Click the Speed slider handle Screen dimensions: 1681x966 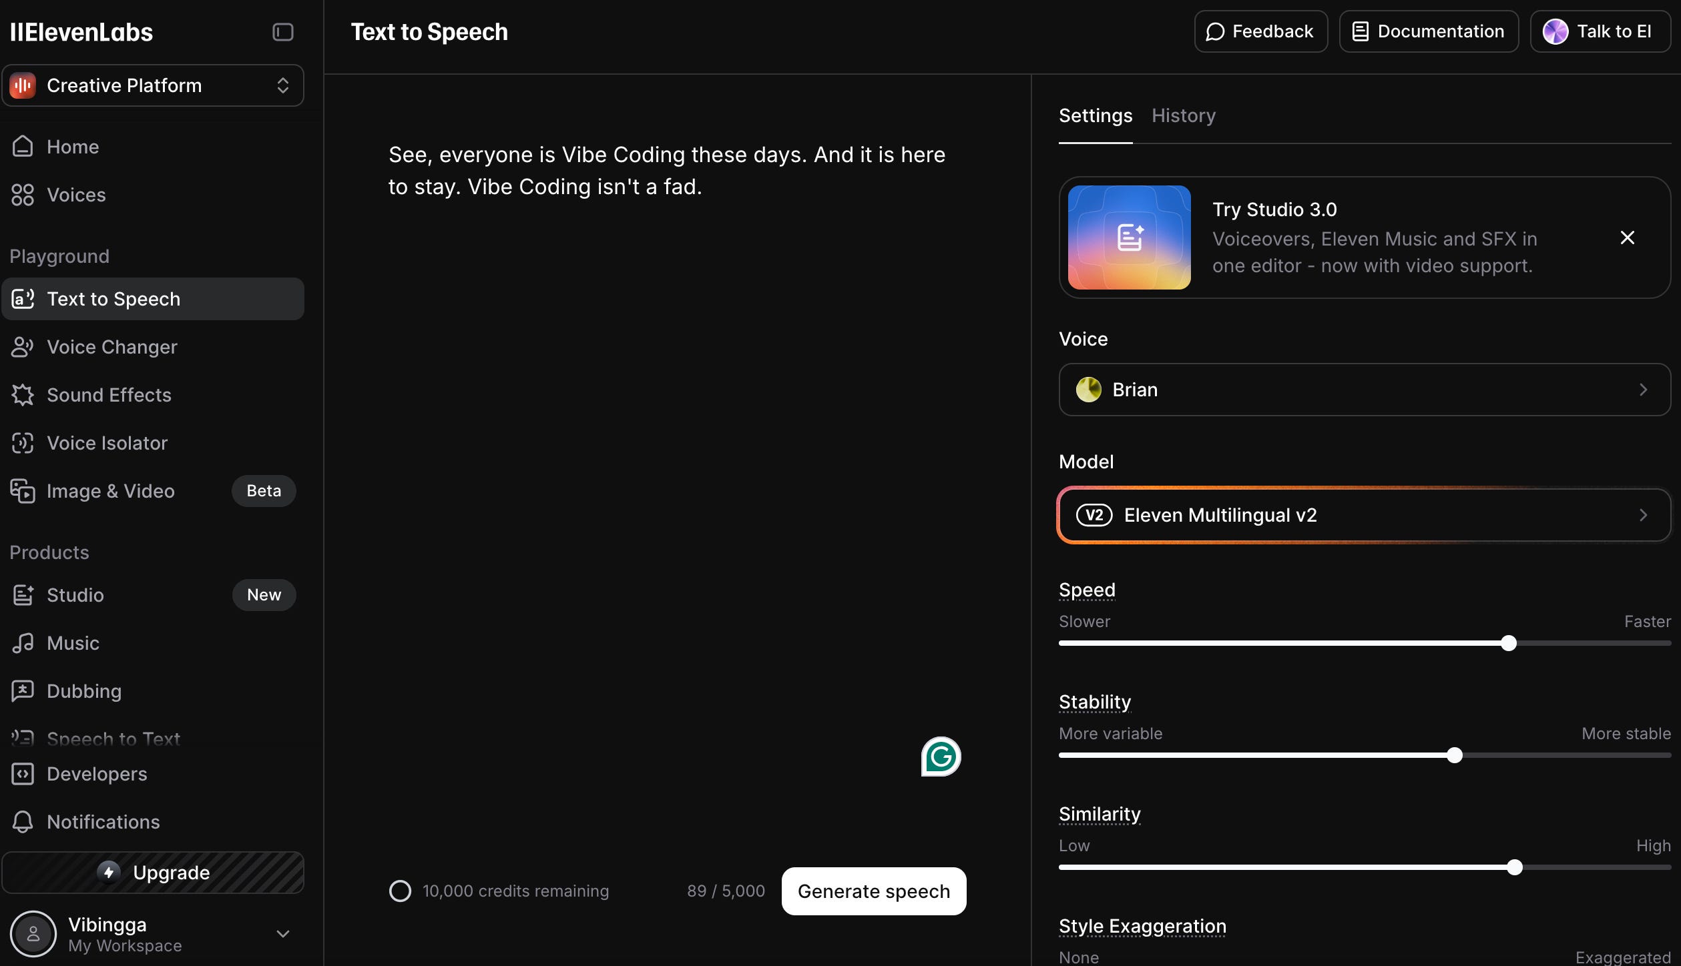coord(1508,643)
